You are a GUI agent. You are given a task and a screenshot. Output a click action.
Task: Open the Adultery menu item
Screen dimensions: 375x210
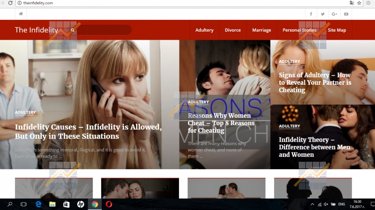[204, 30]
